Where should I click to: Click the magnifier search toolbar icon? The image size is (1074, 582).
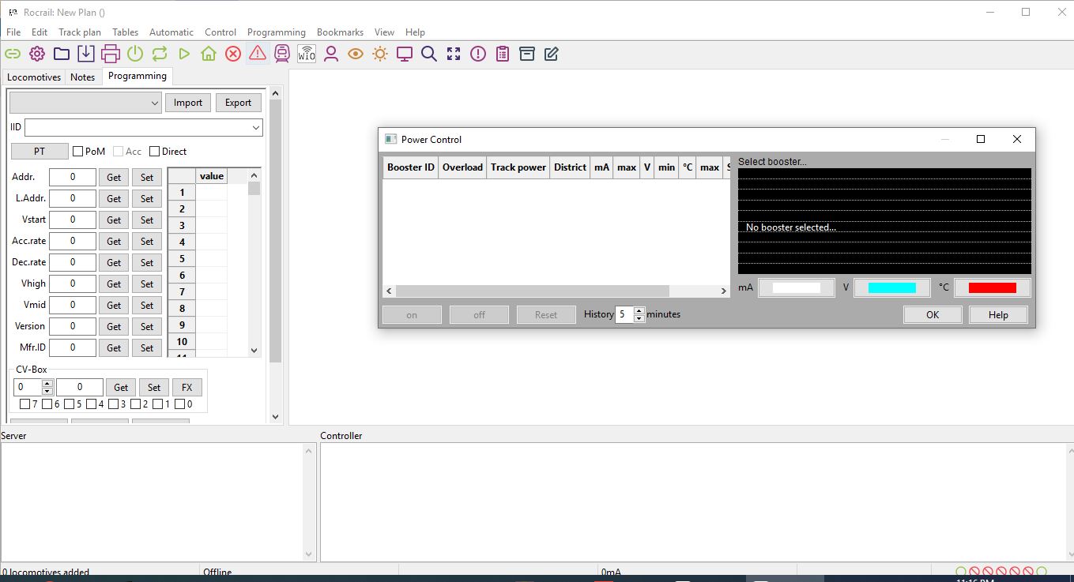tap(429, 54)
